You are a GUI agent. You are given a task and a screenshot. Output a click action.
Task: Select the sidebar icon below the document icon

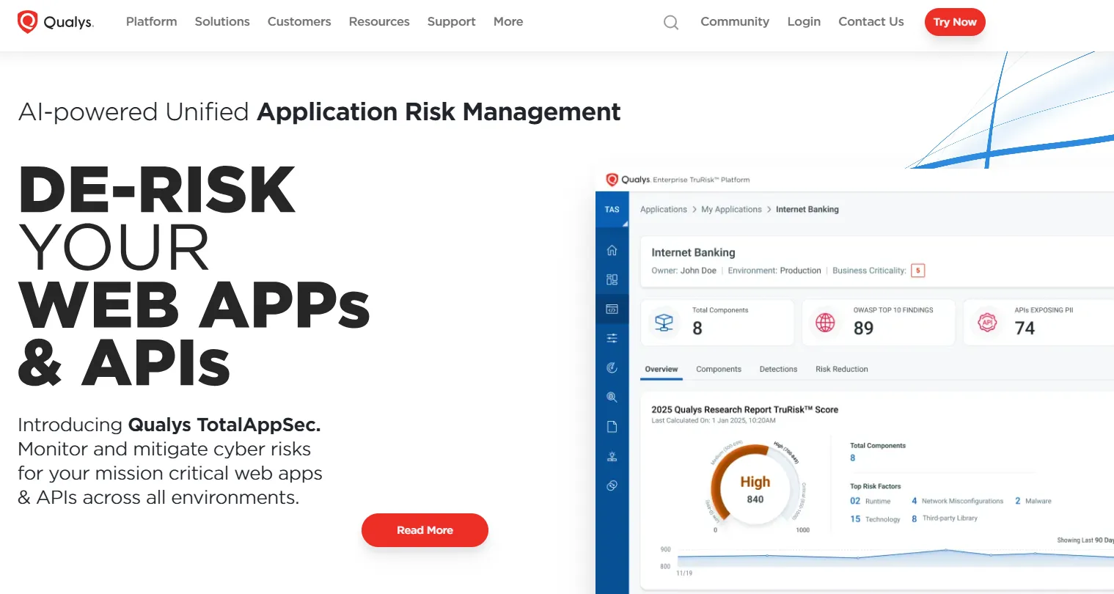click(612, 456)
